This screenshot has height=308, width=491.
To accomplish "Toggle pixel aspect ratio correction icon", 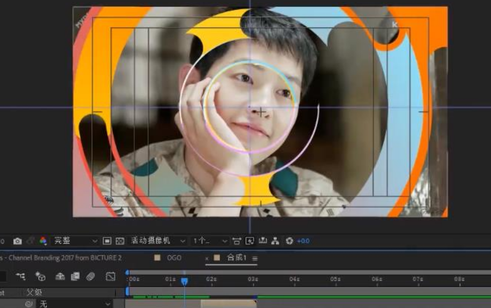I will pyautogui.click(x=237, y=241).
